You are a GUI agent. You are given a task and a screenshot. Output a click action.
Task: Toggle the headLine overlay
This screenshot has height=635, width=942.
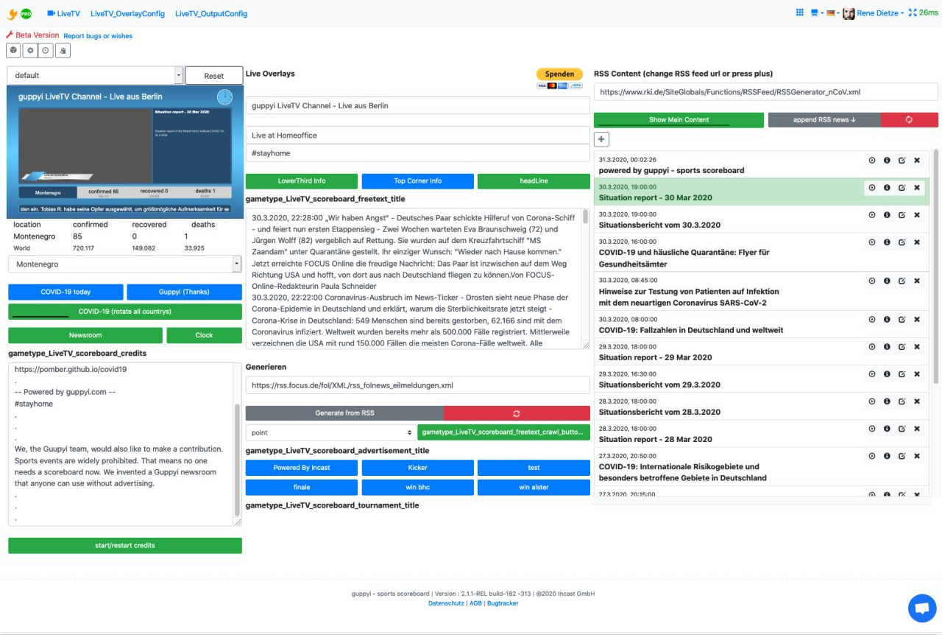[534, 181]
